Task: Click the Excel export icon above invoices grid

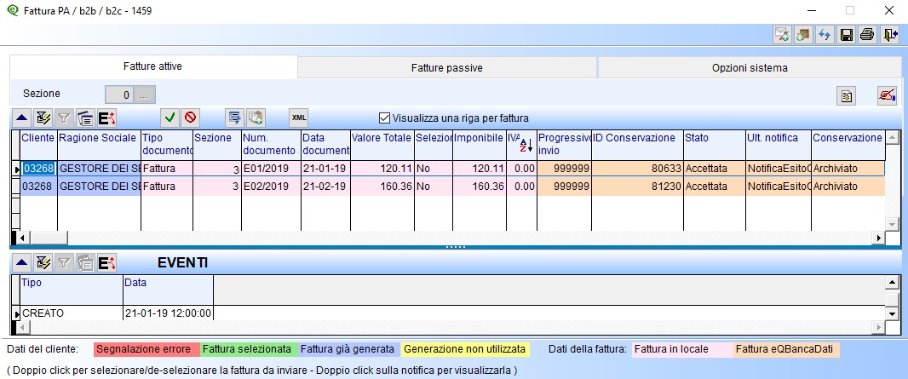Action: tap(107, 118)
